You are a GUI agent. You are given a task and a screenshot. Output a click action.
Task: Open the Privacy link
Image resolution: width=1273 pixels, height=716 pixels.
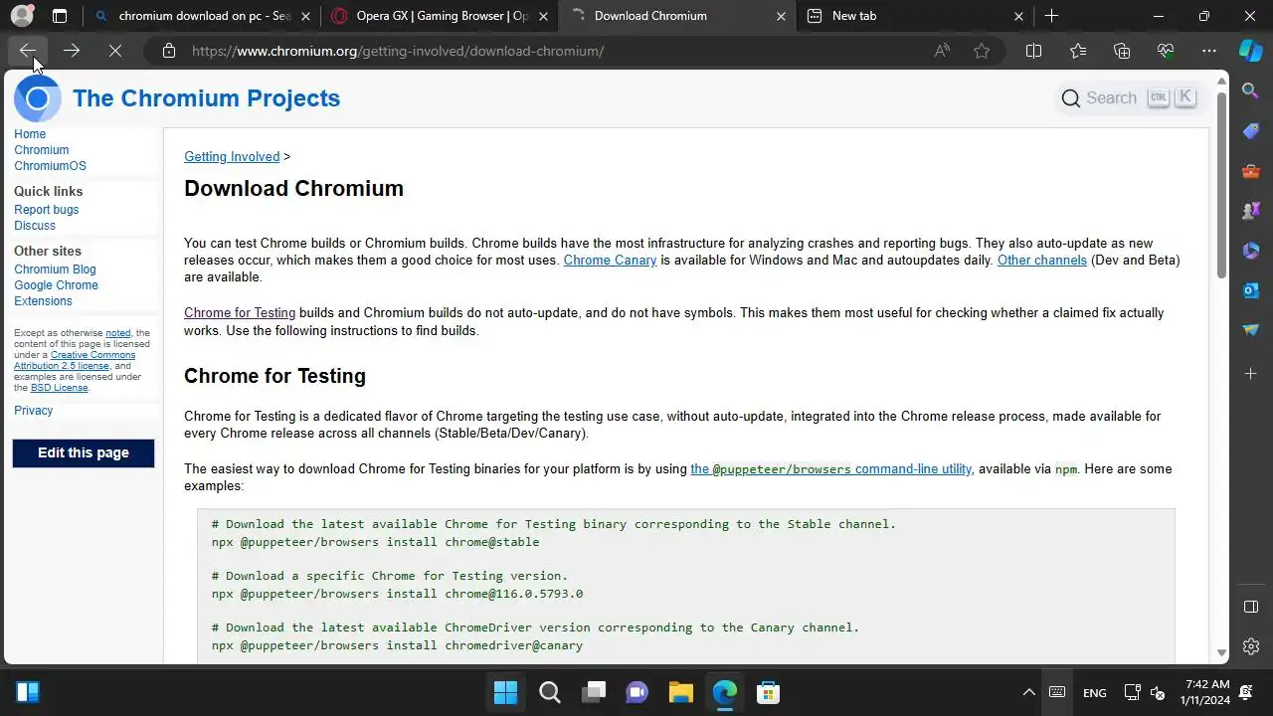click(33, 411)
